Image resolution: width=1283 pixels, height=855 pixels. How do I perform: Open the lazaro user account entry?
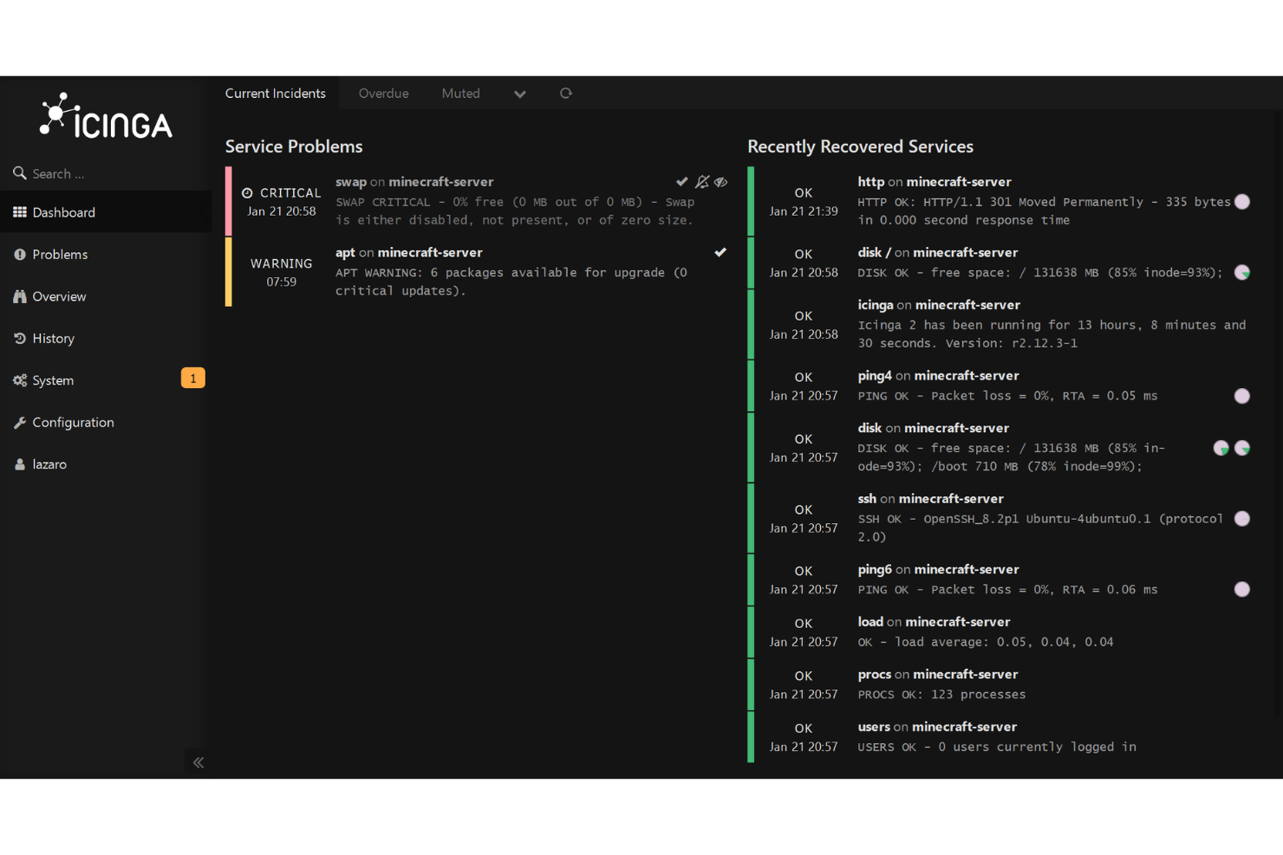coord(49,463)
